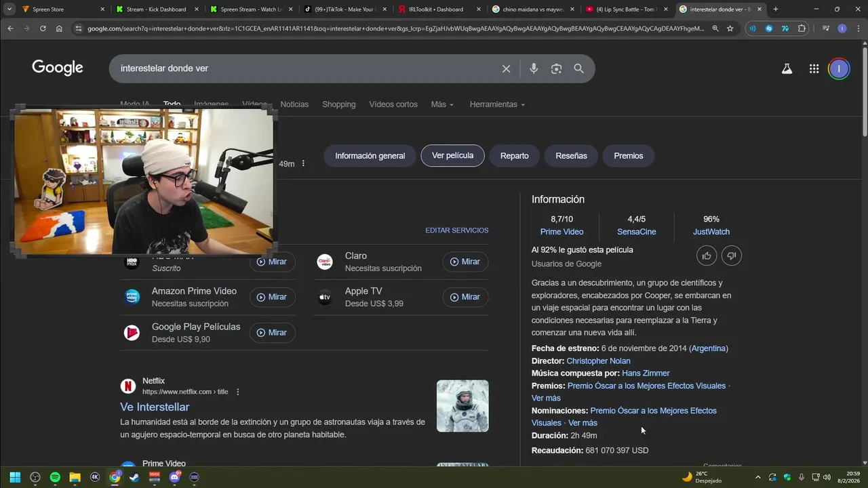
Task: Open Steam from the taskbar
Action: point(134,477)
